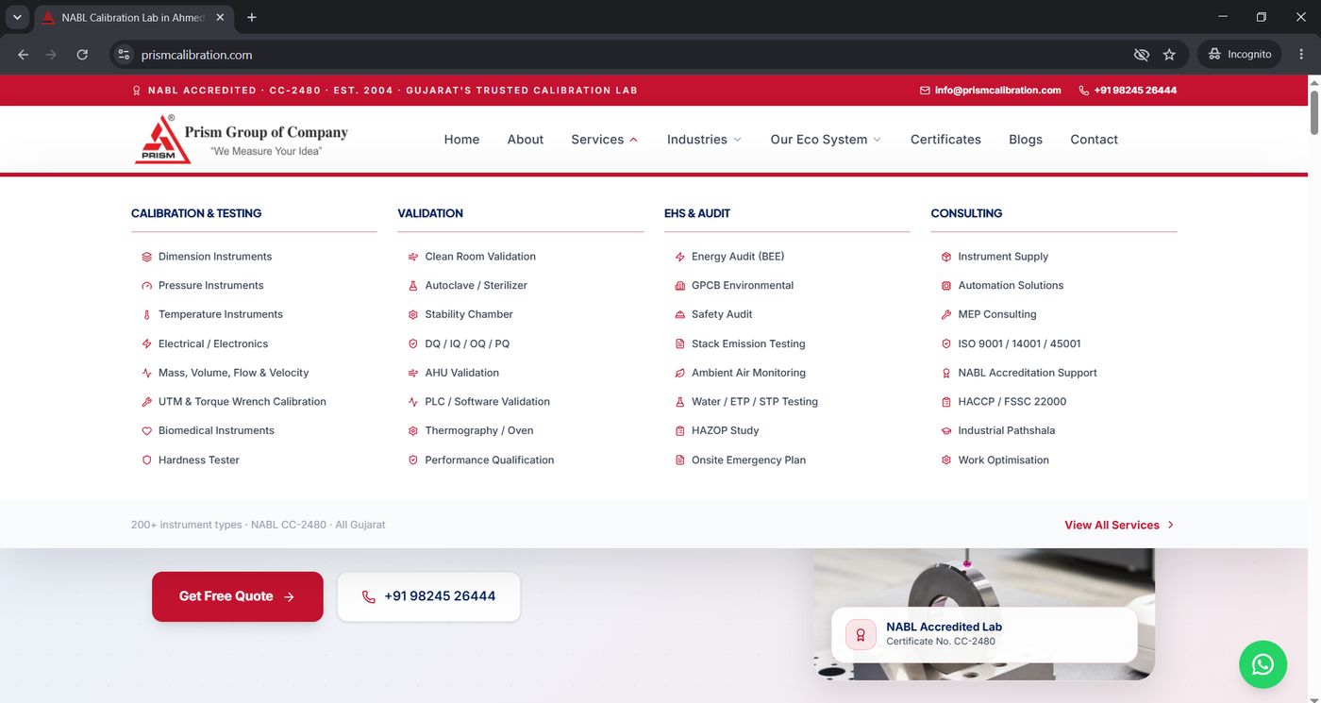Click the Safety Audit helmet icon
This screenshot has width=1321, height=703.
pyautogui.click(x=680, y=315)
